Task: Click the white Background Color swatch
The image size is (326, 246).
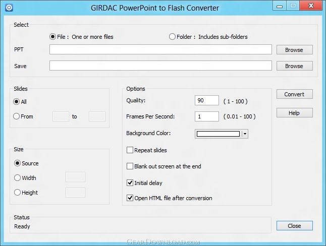Action: (x=218, y=134)
